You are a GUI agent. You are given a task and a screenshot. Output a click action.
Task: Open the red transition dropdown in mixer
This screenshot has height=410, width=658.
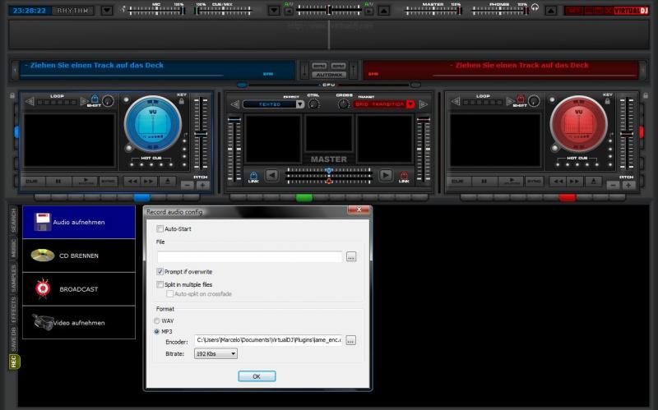(410, 104)
